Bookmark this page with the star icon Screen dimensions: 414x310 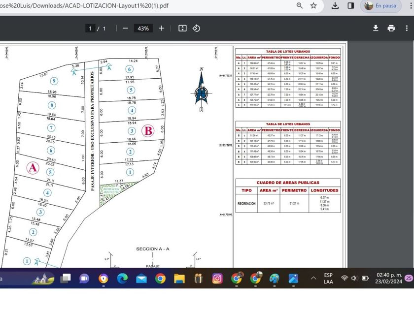[313, 6]
